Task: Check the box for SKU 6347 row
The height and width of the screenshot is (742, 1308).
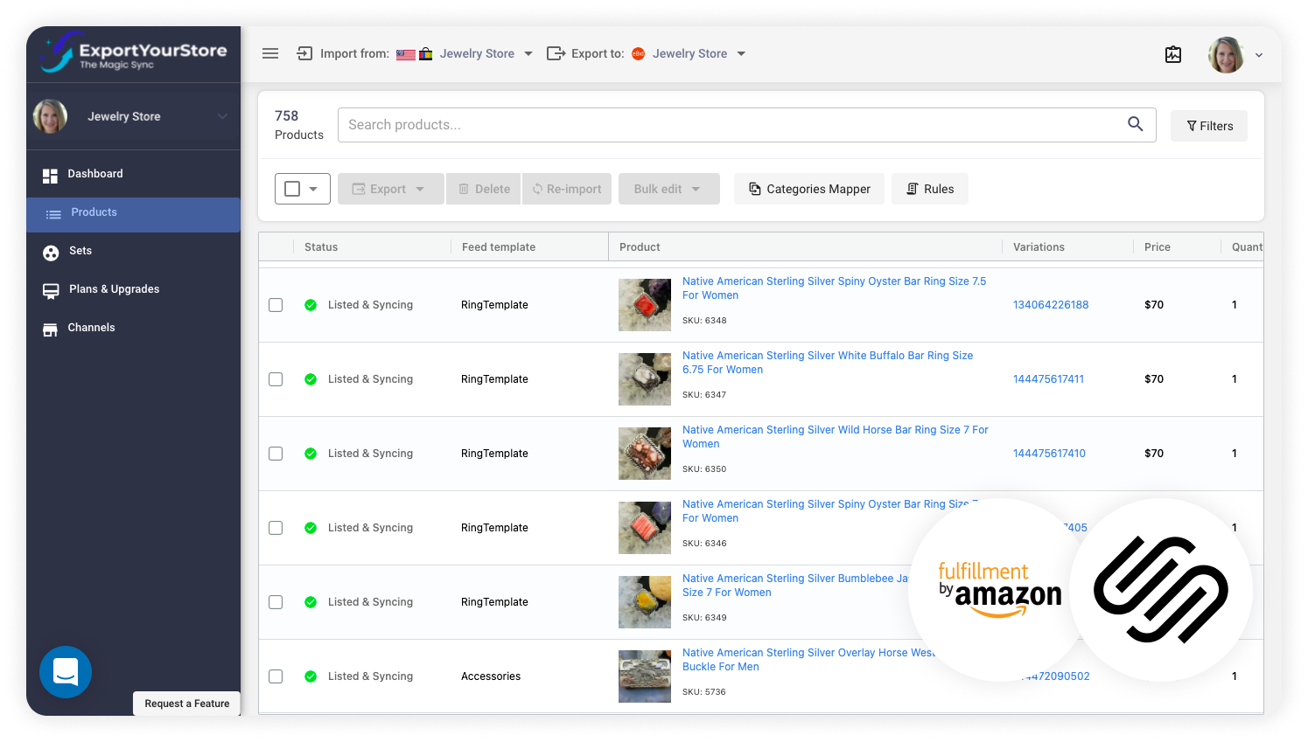Action: 276,379
